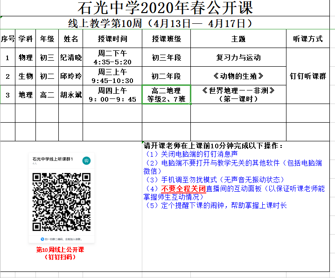Click red caption 第10周线上公开课

[x=60, y=250]
